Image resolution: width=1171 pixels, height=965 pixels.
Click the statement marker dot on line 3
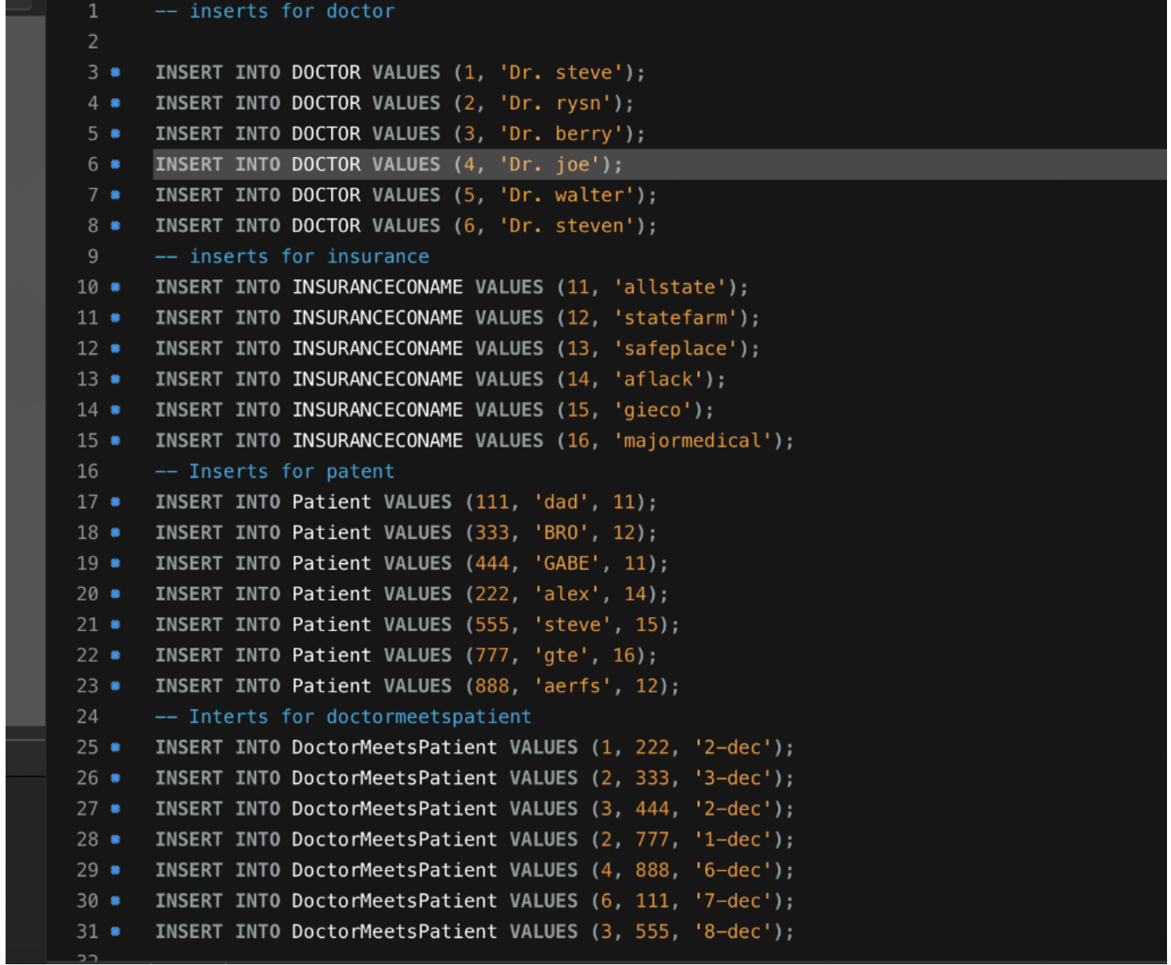point(116,73)
